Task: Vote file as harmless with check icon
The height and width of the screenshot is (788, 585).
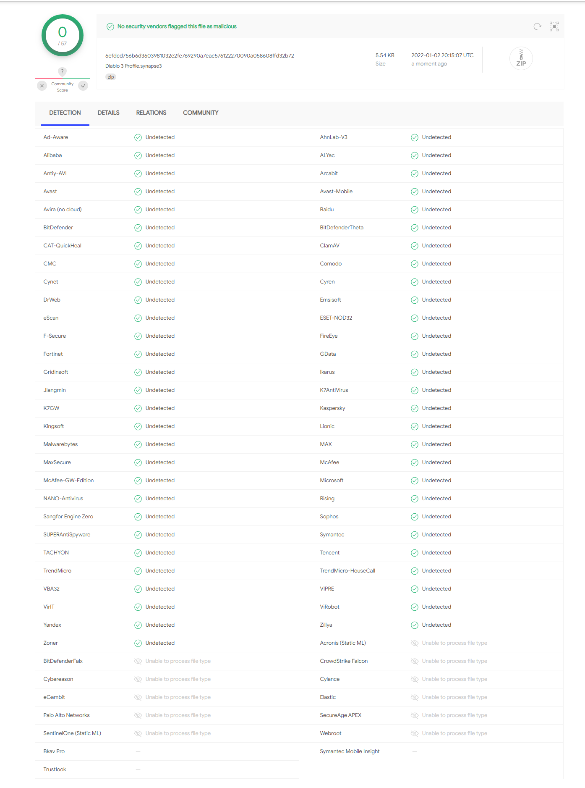Action: pyautogui.click(x=84, y=86)
